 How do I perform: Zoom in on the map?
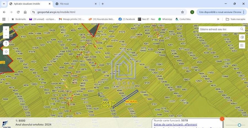click(x=6, y=29)
